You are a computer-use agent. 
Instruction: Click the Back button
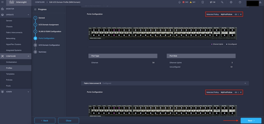45,121
